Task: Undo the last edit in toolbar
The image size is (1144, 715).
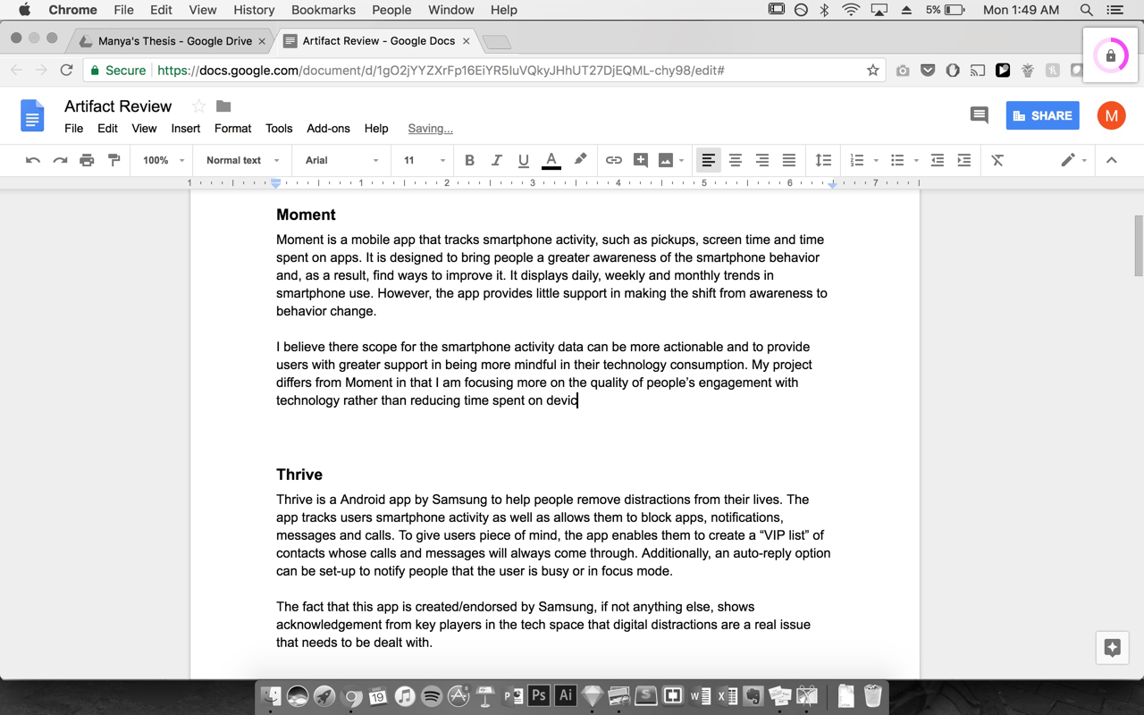Action: point(33,160)
